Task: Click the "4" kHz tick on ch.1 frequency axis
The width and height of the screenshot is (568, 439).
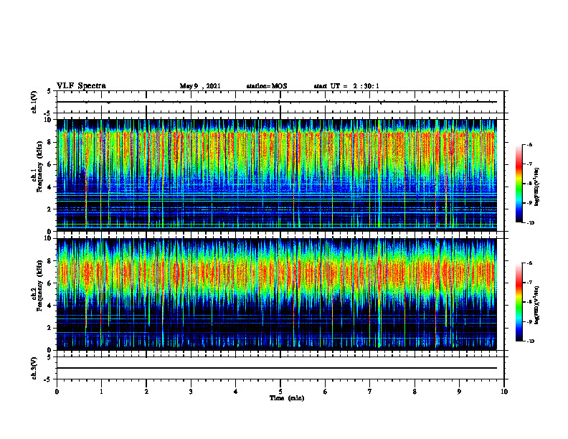Action: (x=50, y=187)
